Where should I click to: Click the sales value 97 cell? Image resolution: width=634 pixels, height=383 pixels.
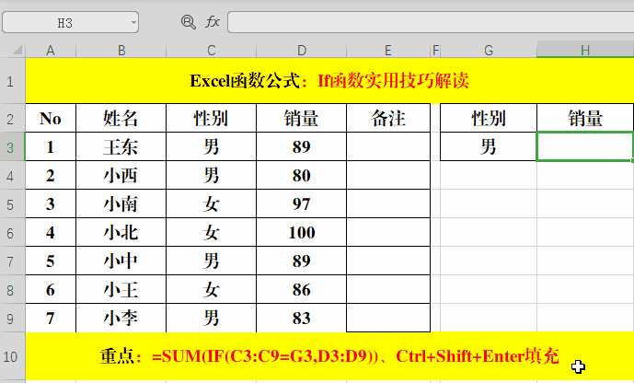pyautogui.click(x=301, y=203)
